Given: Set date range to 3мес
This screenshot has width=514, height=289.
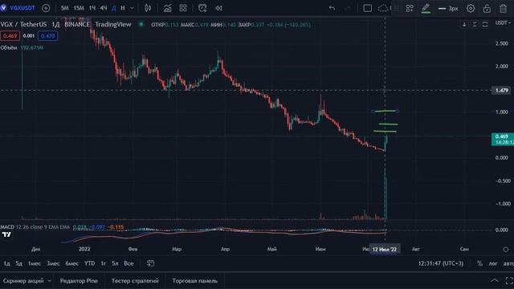Looking at the screenshot, I should point(53,263).
